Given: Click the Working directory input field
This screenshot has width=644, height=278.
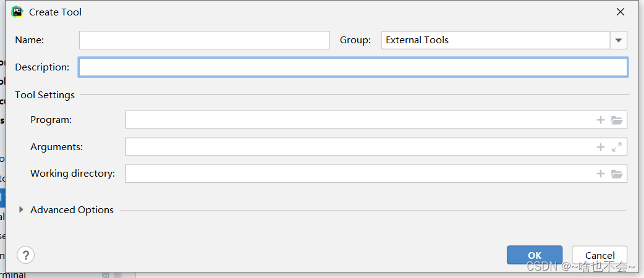Looking at the screenshot, I should tap(358, 174).
